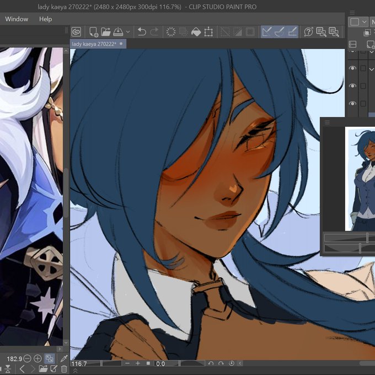Click the Invert selected area icon

pos(238,32)
